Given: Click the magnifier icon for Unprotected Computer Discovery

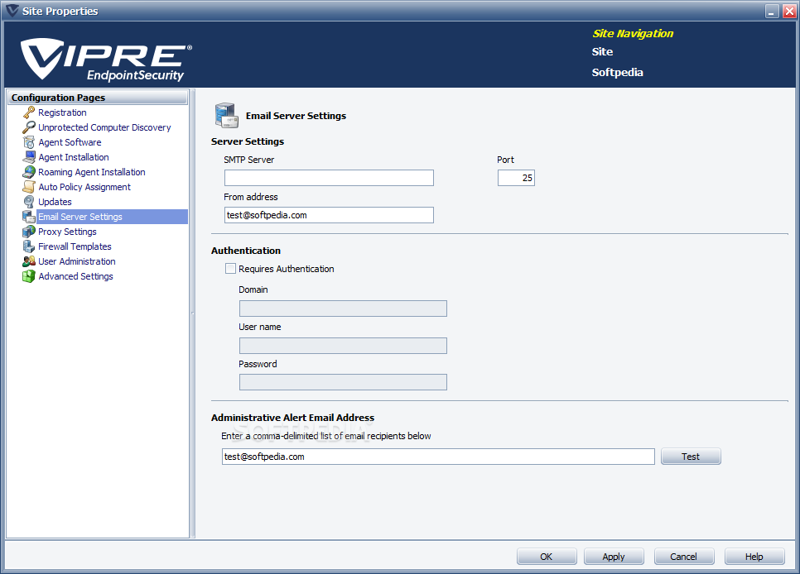Looking at the screenshot, I should pos(29,127).
